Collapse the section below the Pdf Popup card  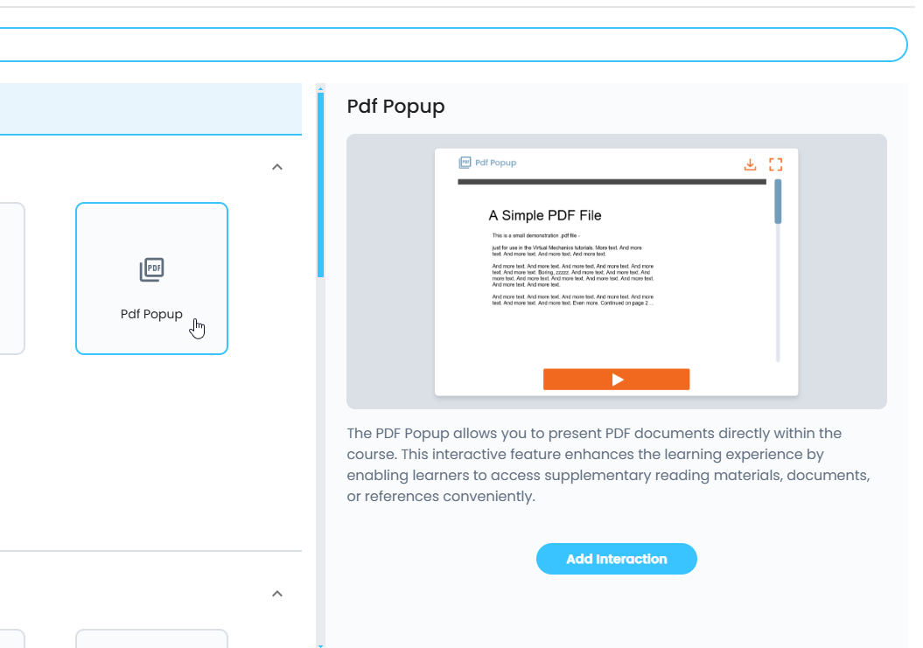[277, 594]
